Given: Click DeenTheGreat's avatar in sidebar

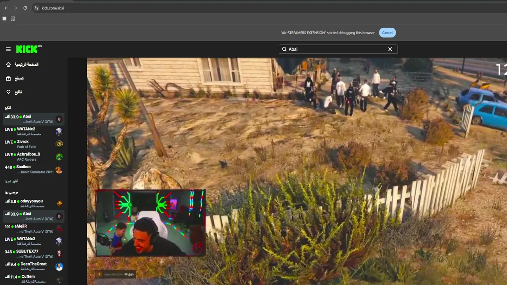Looking at the screenshot, I should [59, 266].
